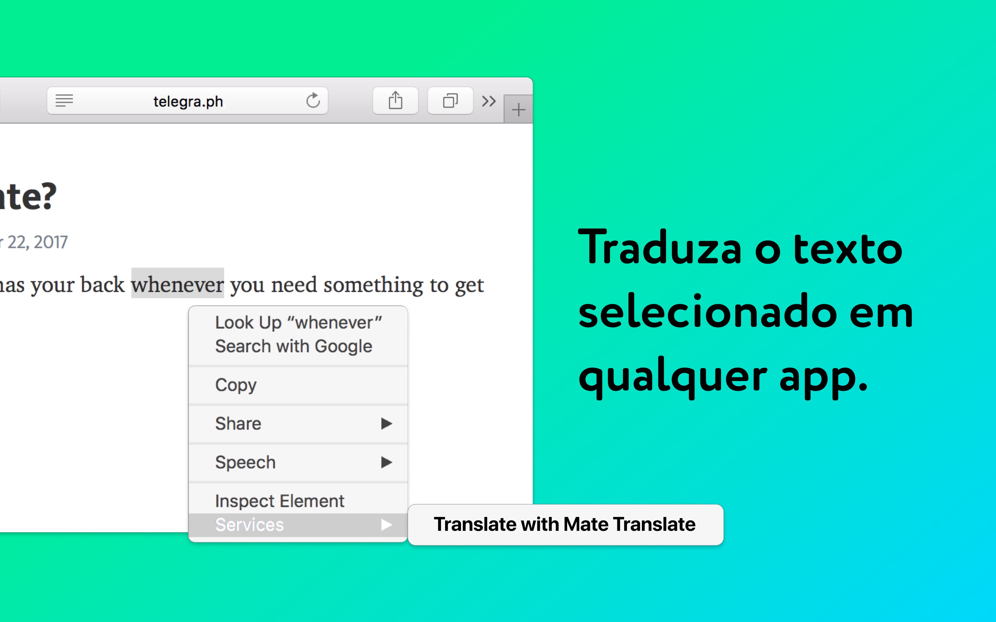The width and height of the screenshot is (996, 622).
Task: Click the reload/refresh page icon
Action: [x=313, y=100]
